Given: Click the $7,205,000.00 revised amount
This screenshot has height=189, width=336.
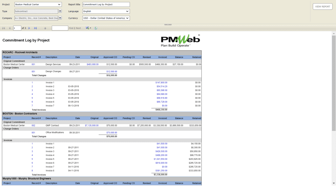Looking at the screenshot, I should pos(144,126).
